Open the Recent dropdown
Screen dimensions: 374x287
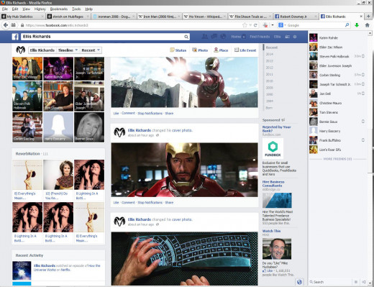[x=91, y=50]
